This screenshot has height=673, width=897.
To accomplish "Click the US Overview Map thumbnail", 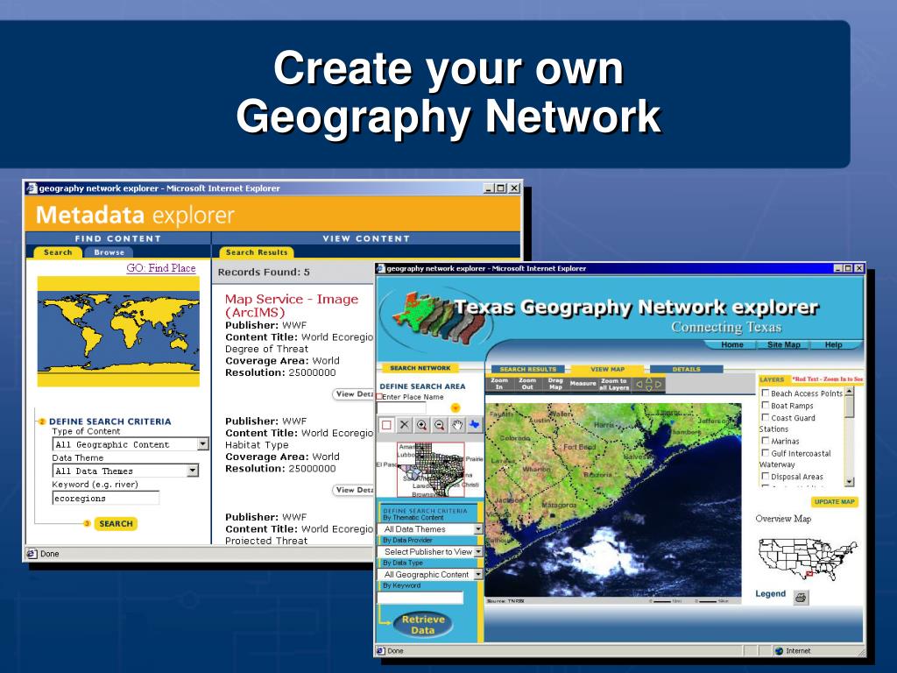I will [x=807, y=558].
